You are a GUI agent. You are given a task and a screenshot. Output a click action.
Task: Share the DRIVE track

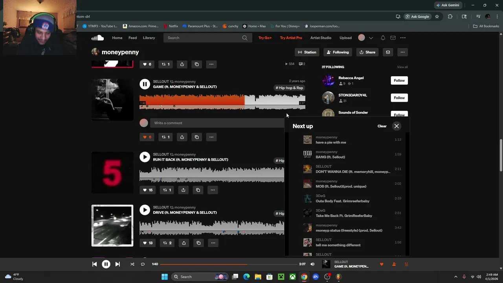coord(184,243)
